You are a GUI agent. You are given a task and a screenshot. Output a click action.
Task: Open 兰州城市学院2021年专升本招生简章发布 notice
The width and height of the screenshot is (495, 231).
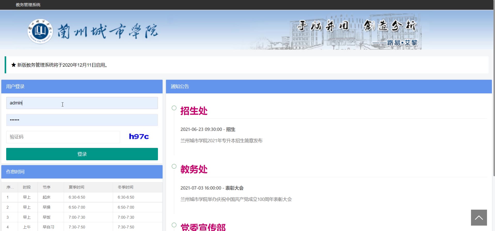(x=221, y=141)
